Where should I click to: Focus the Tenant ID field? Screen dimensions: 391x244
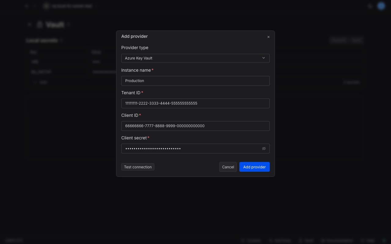[195, 103]
